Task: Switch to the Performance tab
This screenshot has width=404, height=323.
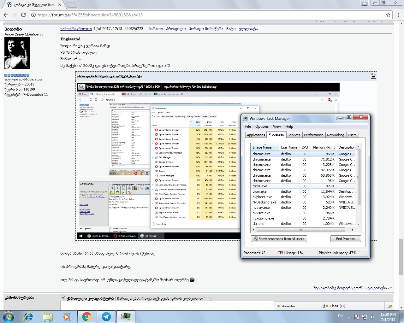Action: (313, 135)
